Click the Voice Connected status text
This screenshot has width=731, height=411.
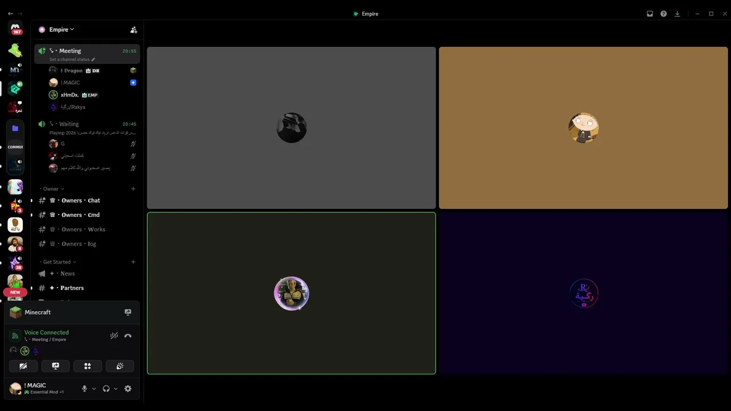click(46, 332)
